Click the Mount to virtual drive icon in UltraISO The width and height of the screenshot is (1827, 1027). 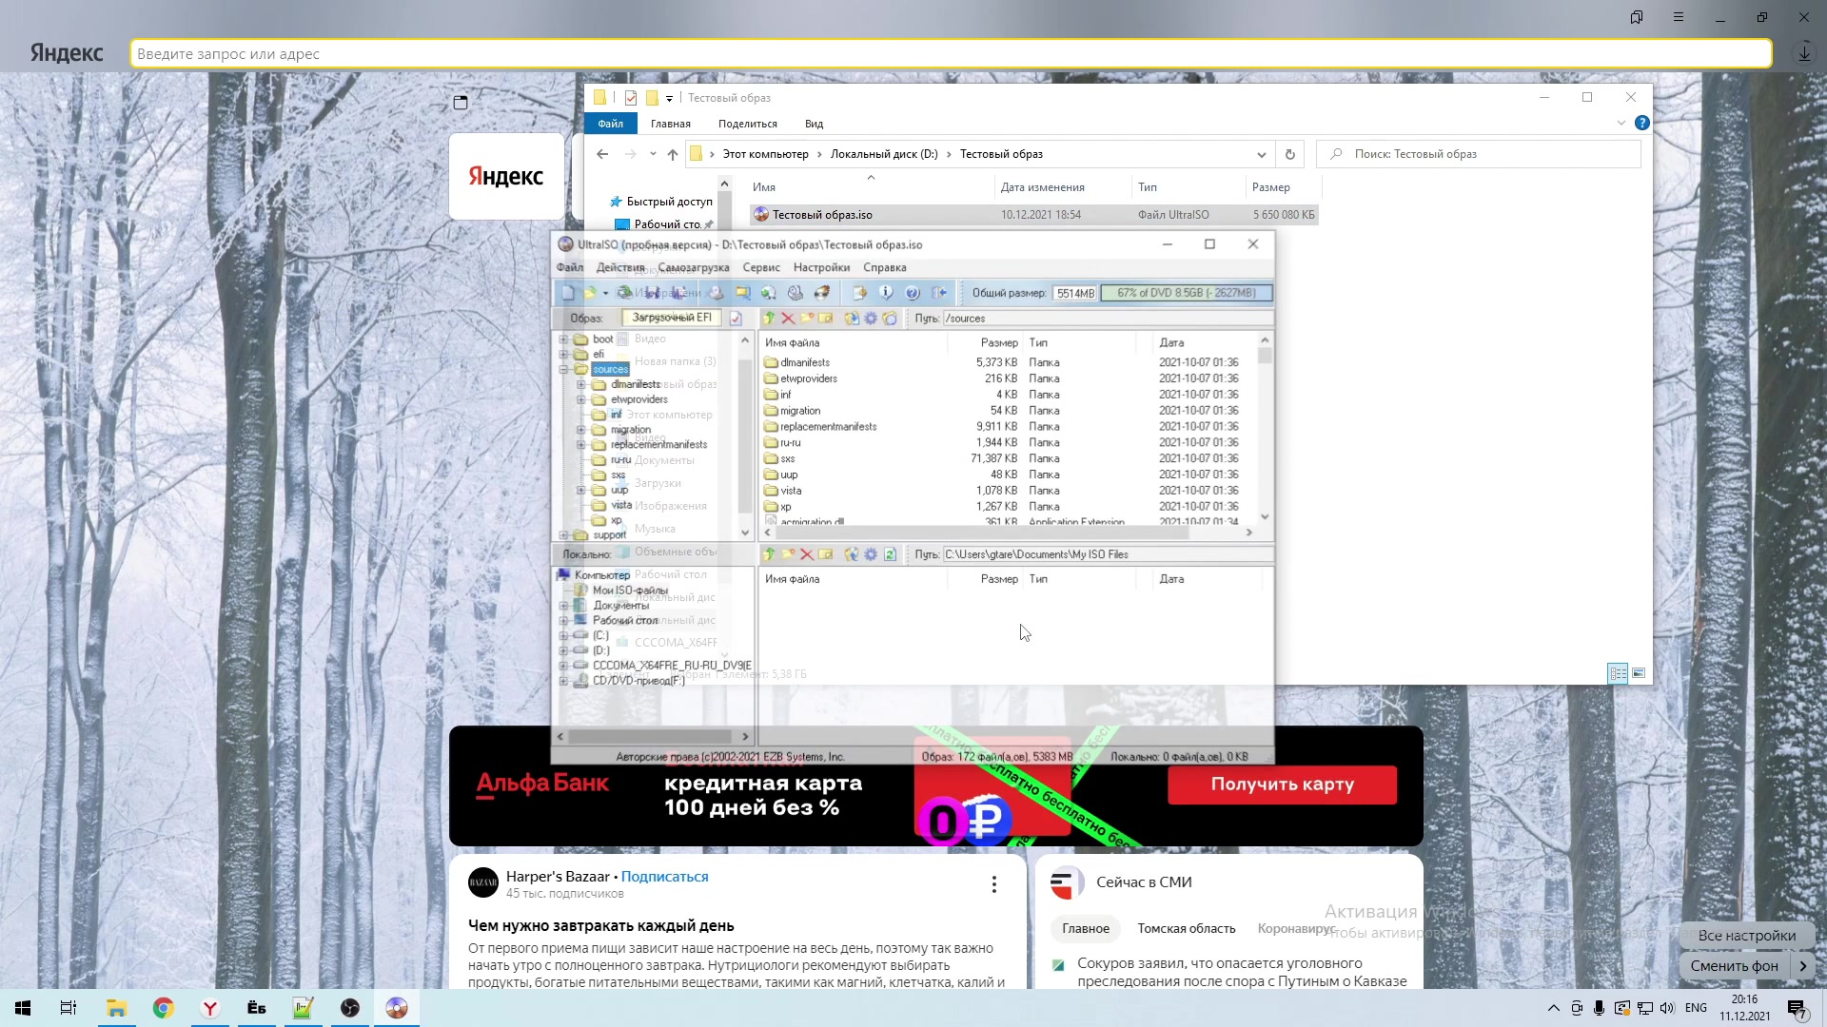(795, 293)
